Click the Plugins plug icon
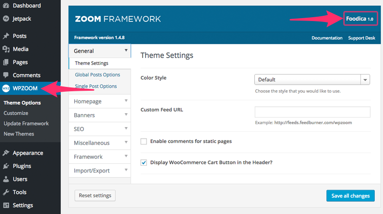 [x=6, y=166]
